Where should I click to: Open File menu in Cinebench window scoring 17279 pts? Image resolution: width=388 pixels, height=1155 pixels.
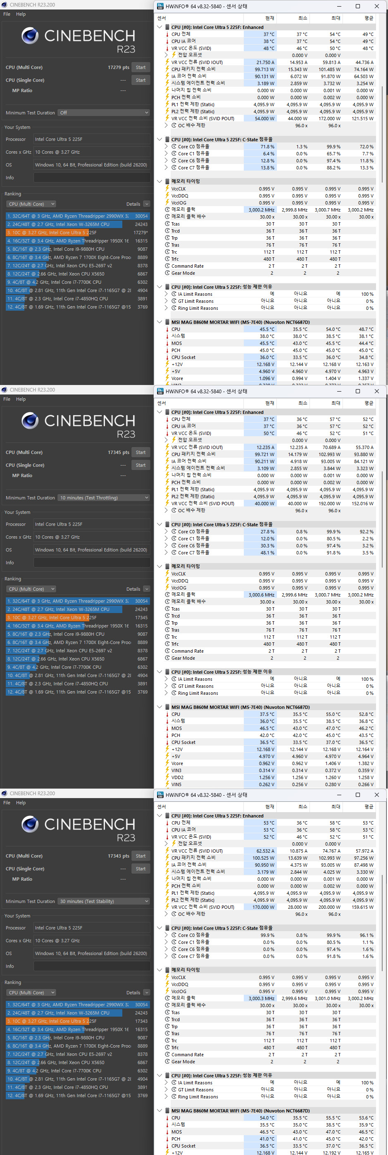(7, 14)
